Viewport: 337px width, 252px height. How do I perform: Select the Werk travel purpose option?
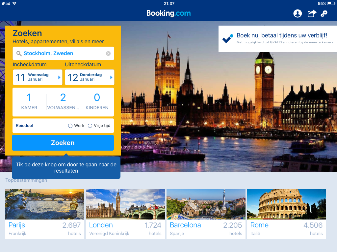click(76, 126)
